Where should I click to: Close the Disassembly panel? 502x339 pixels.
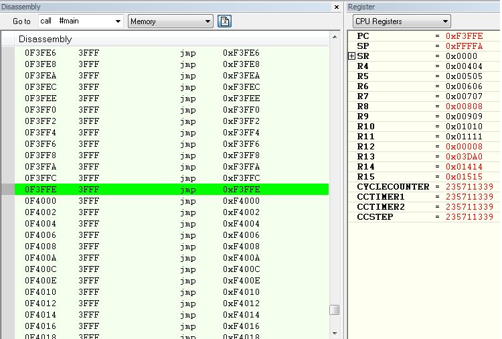click(337, 7)
